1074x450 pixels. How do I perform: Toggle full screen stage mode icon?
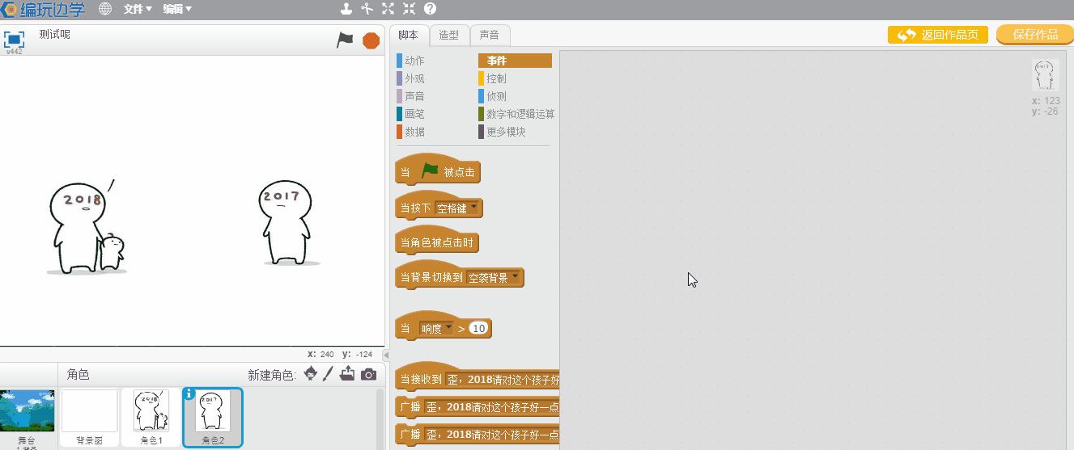pos(14,40)
